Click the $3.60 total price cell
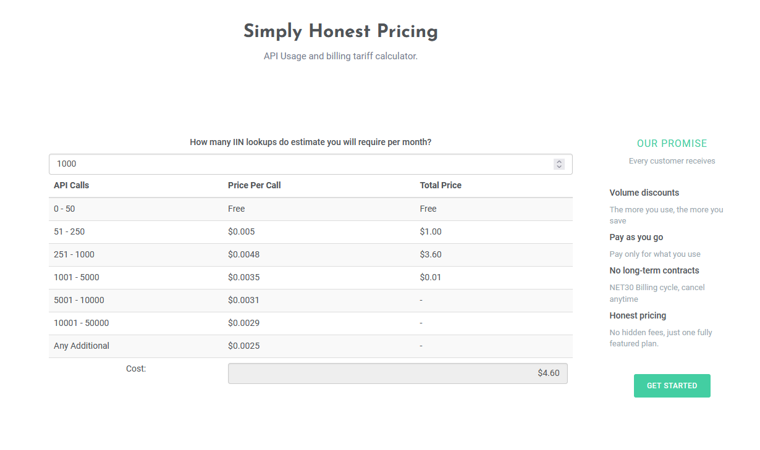The height and width of the screenshot is (450, 760). pyautogui.click(x=431, y=254)
